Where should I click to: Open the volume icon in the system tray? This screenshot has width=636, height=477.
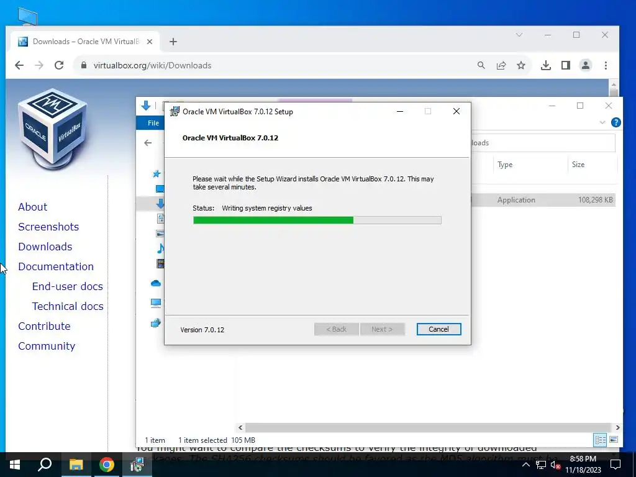click(x=556, y=465)
